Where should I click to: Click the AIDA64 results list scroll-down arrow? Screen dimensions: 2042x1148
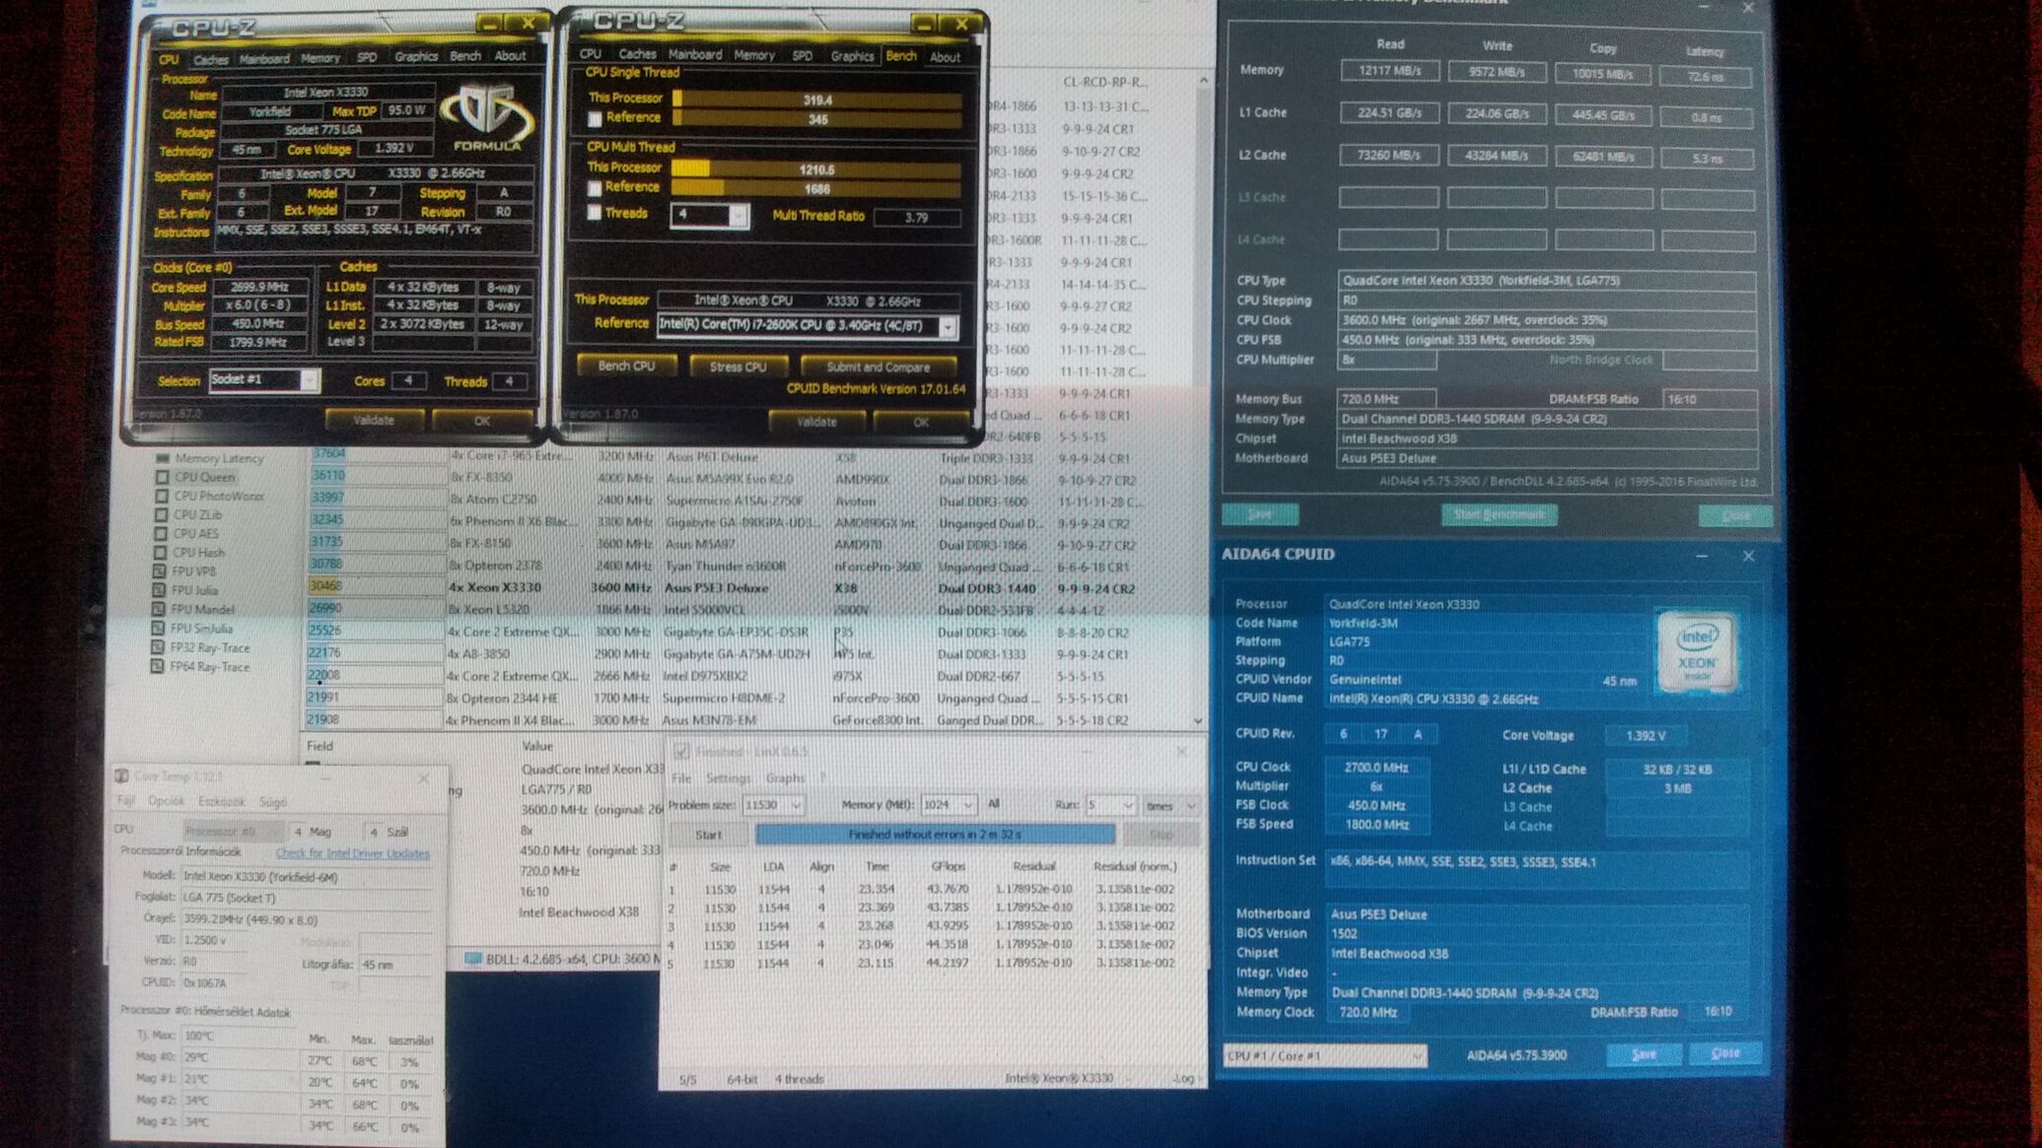(1198, 721)
